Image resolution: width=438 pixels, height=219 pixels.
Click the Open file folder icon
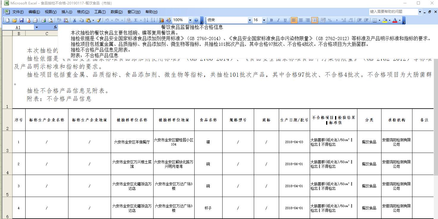click(15, 20)
